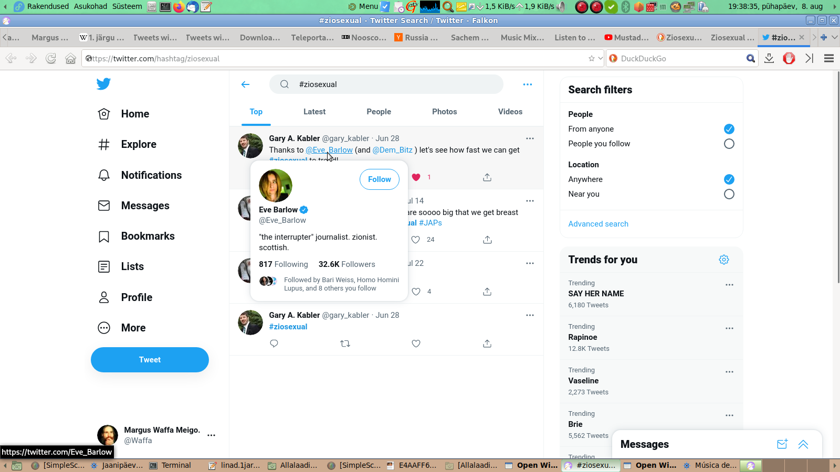Open options for Rapinoe trend

(x=729, y=328)
